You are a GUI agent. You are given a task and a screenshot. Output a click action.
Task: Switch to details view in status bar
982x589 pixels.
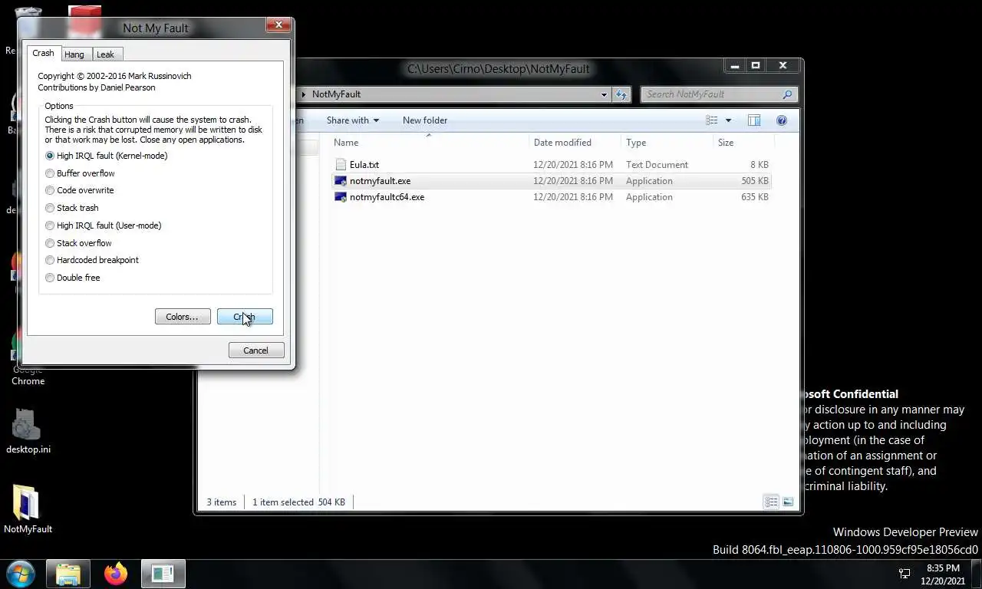[x=772, y=502]
